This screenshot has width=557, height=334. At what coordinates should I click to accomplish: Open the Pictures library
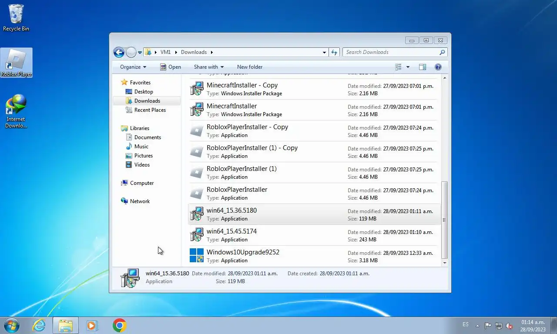(x=144, y=156)
